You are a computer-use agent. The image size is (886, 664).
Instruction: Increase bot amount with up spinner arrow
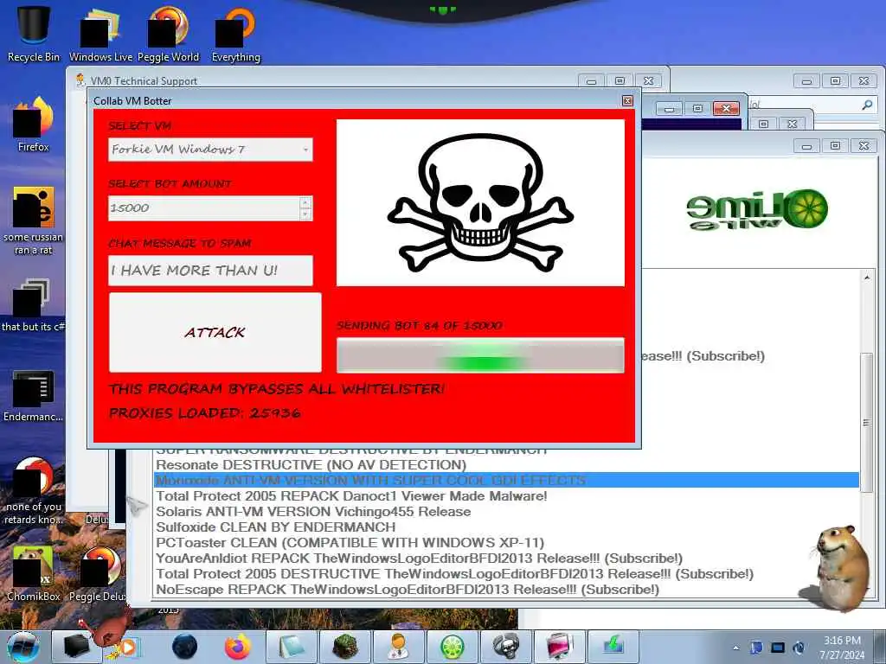click(x=305, y=202)
